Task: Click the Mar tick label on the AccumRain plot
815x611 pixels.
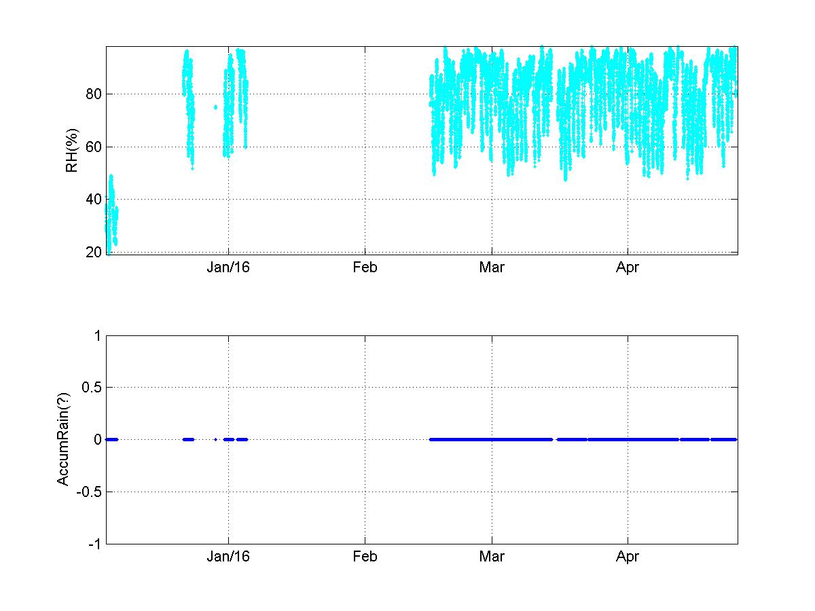Action: click(492, 557)
